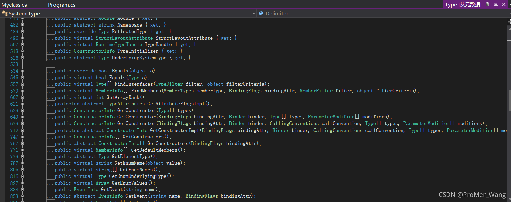
Task: Click the 'GetDefaultMembers' method name
Action: coord(154,150)
